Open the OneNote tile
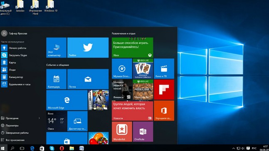The width and height of the screenshot is (269, 151). [x=143, y=132]
